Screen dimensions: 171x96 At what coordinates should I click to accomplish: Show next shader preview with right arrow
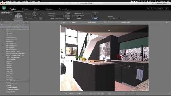click(x=24, y=20)
